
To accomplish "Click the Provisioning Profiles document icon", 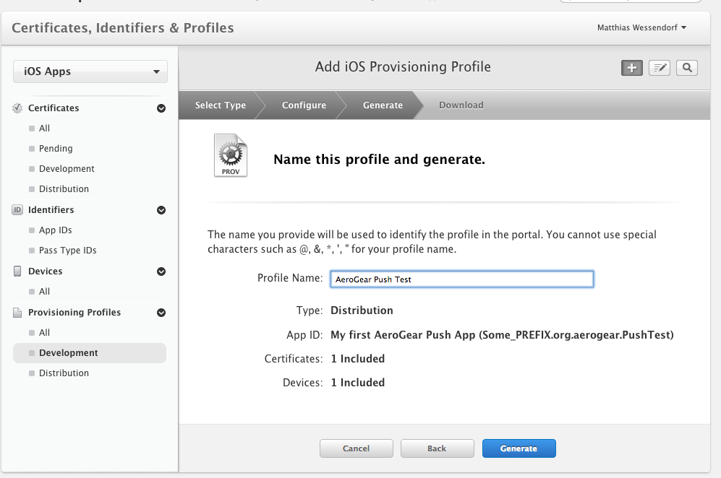I will click(16, 312).
